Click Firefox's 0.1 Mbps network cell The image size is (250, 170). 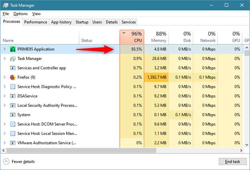tap(206, 77)
